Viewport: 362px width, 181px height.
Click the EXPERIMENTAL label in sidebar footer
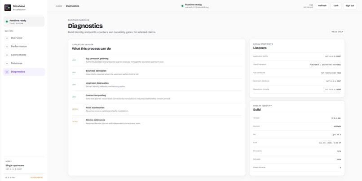coord(37,177)
